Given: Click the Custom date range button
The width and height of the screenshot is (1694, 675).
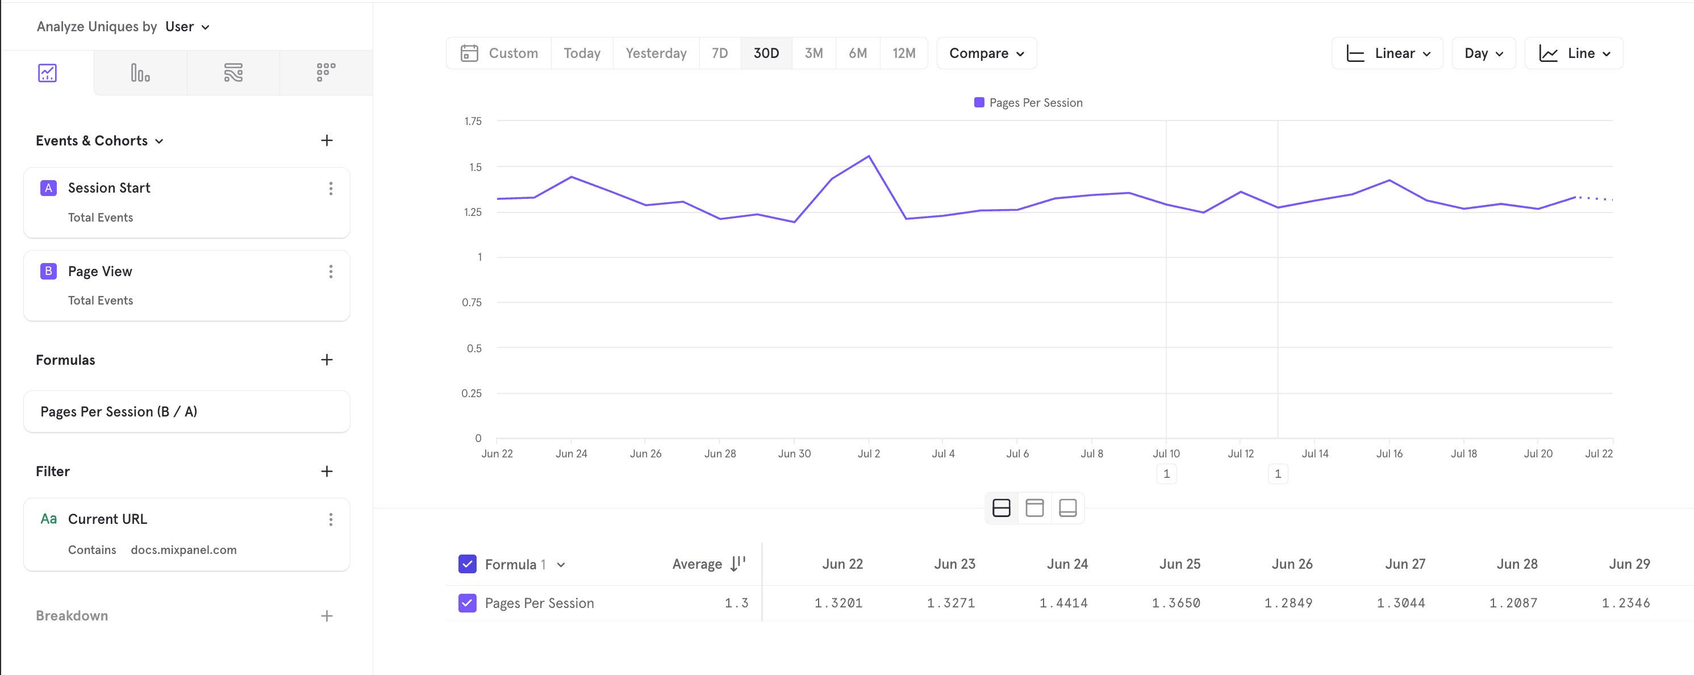Looking at the screenshot, I should 500,53.
